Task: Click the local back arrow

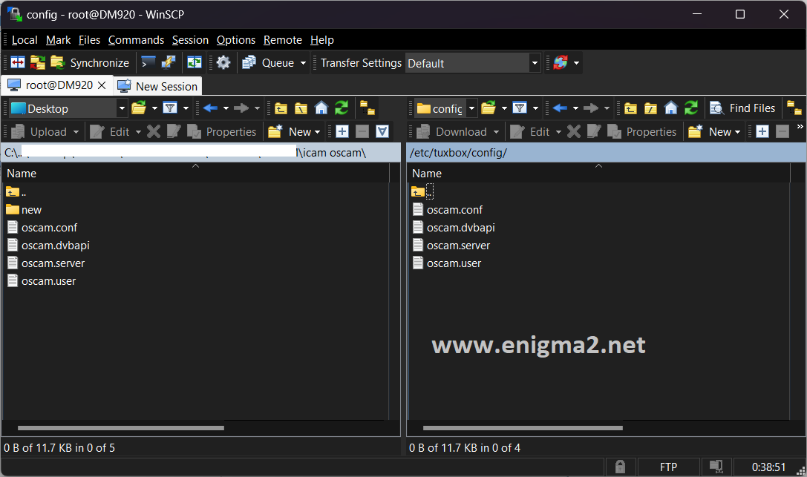Action: [210, 108]
